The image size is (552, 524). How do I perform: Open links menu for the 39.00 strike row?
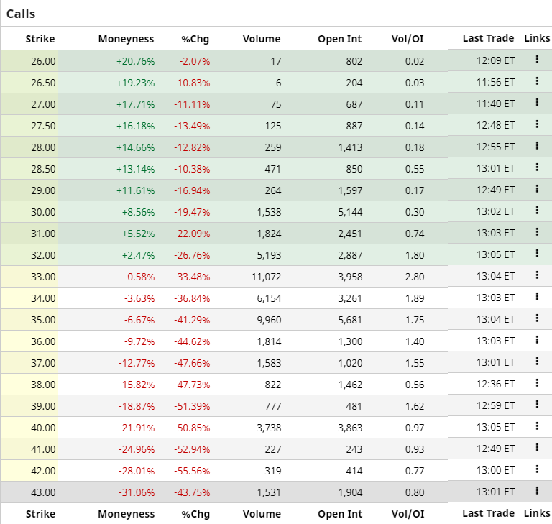(537, 404)
